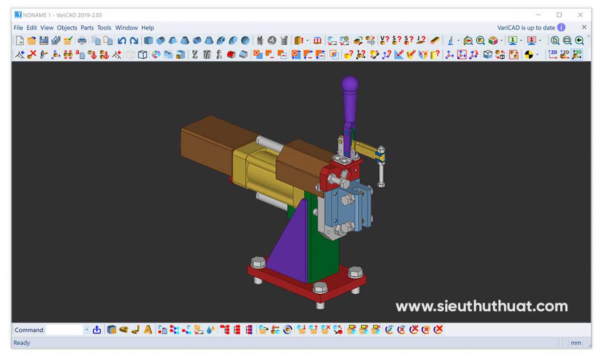This screenshot has width=603, height=356.
Task: Open the color palette icon
Action: [x=156, y=55]
